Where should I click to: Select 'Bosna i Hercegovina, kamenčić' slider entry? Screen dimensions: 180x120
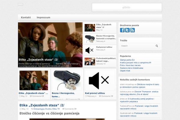106,37
